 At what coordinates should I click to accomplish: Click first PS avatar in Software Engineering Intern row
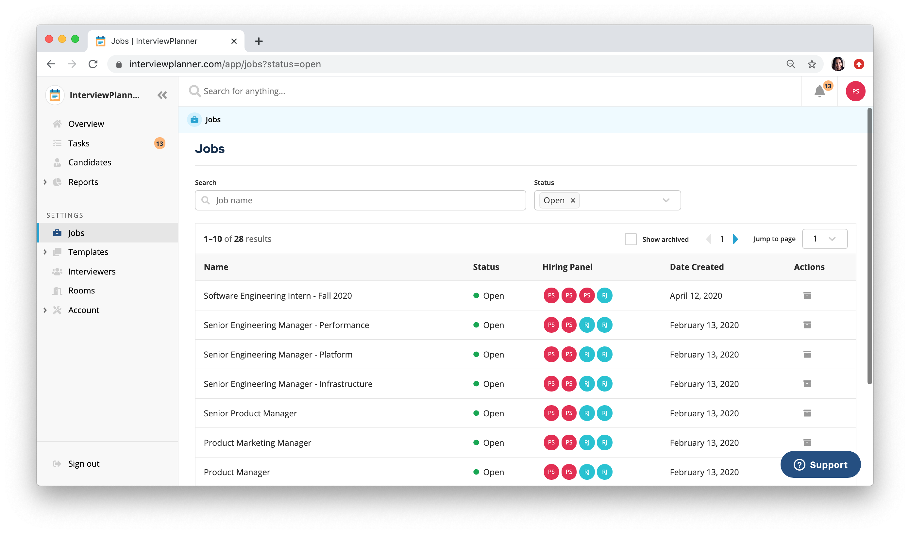551,295
